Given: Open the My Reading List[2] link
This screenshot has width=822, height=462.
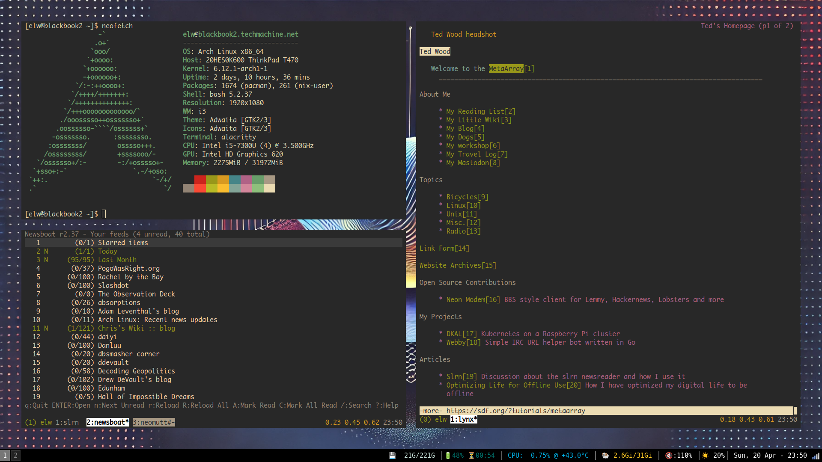Looking at the screenshot, I should coord(480,111).
